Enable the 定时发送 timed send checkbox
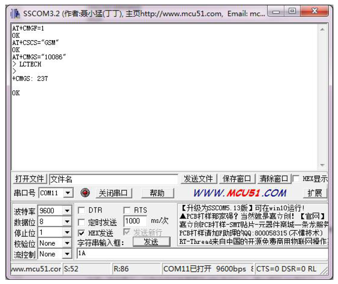Image resolution: width=338 pixels, height=284 pixels. 81,222
